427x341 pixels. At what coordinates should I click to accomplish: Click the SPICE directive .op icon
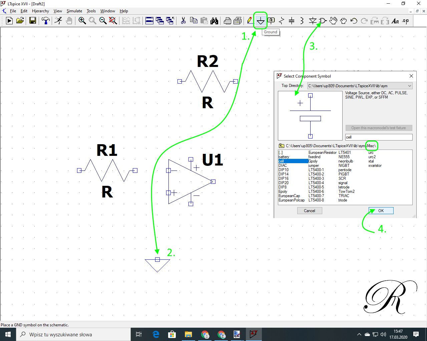[406, 21]
